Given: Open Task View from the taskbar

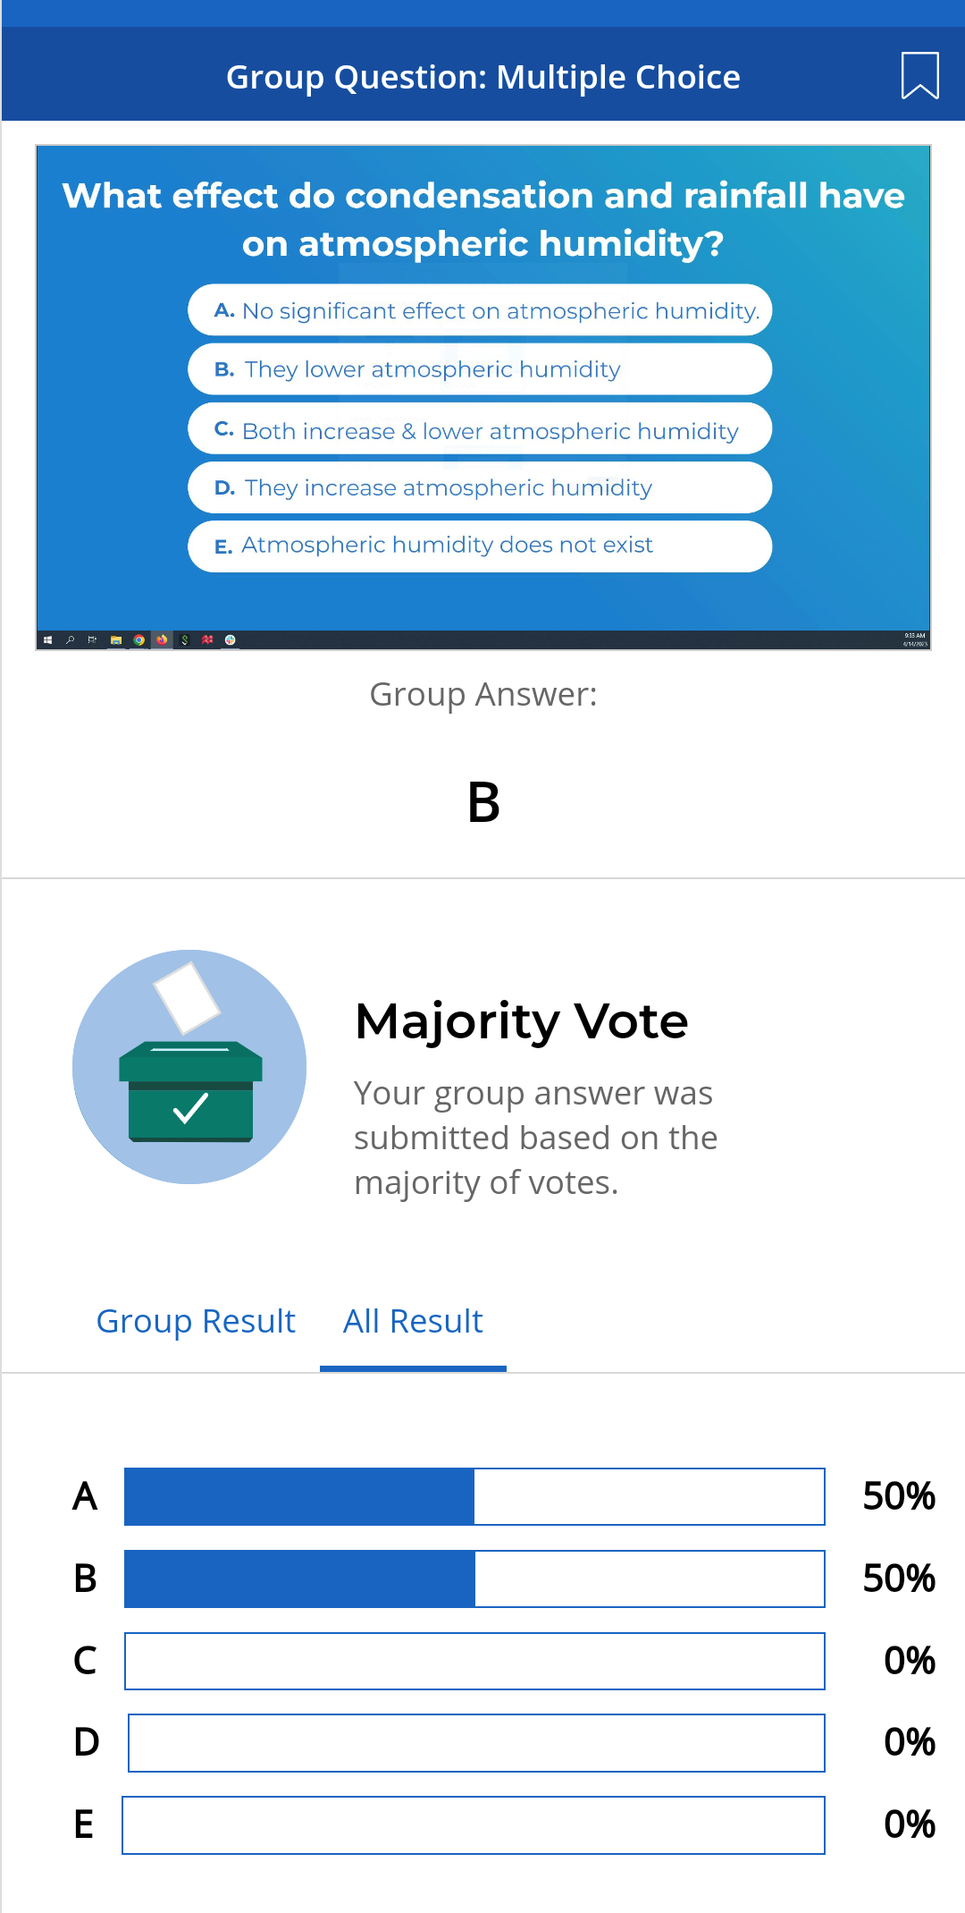Looking at the screenshot, I should (x=92, y=639).
